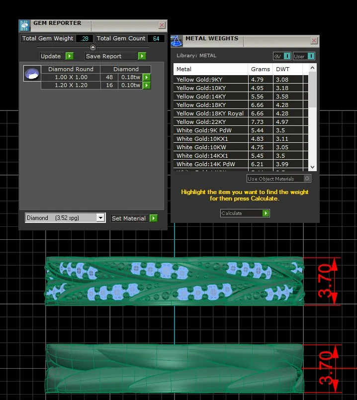
Task: Click the Diamond Round column header
Action: pos(71,69)
